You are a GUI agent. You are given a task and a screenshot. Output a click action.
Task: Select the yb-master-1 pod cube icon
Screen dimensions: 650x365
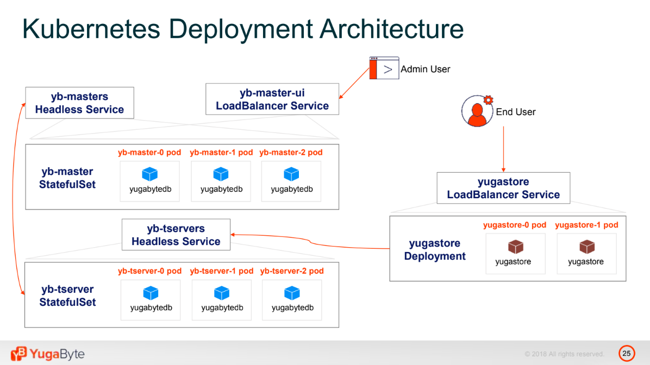pyautogui.click(x=221, y=174)
